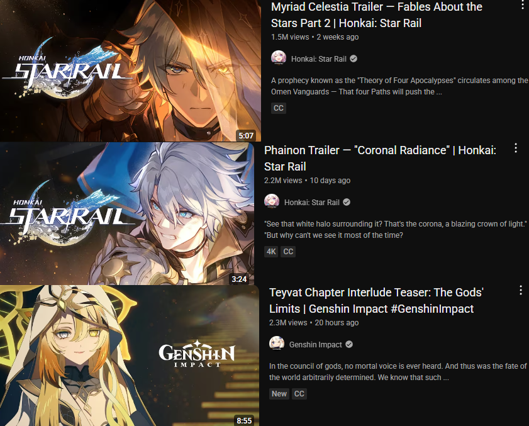Click the Phainon Trailer Coronal Radiance title

380,159
